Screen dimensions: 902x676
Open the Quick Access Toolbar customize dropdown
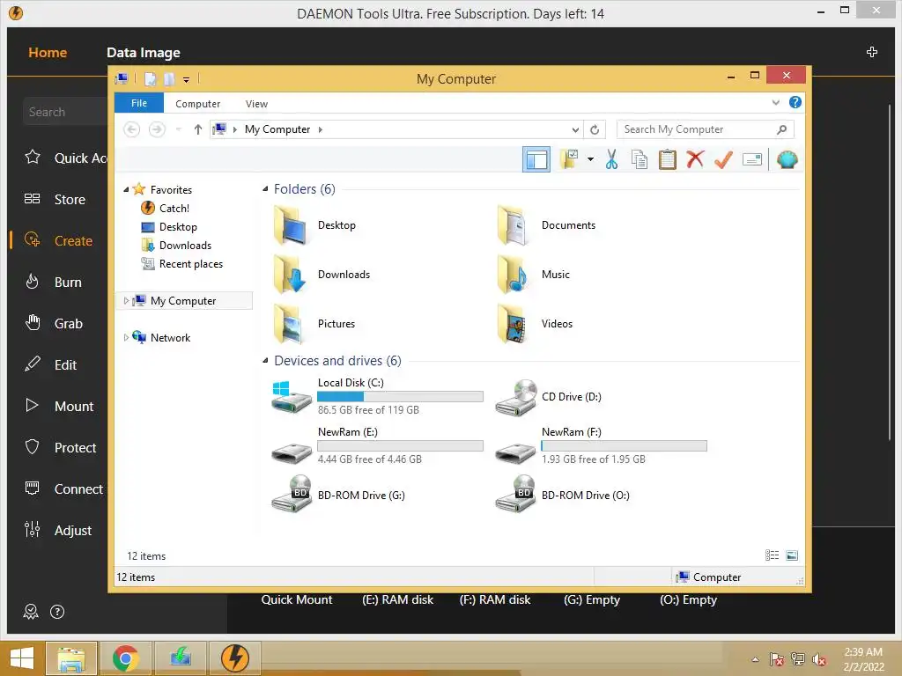(x=187, y=79)
